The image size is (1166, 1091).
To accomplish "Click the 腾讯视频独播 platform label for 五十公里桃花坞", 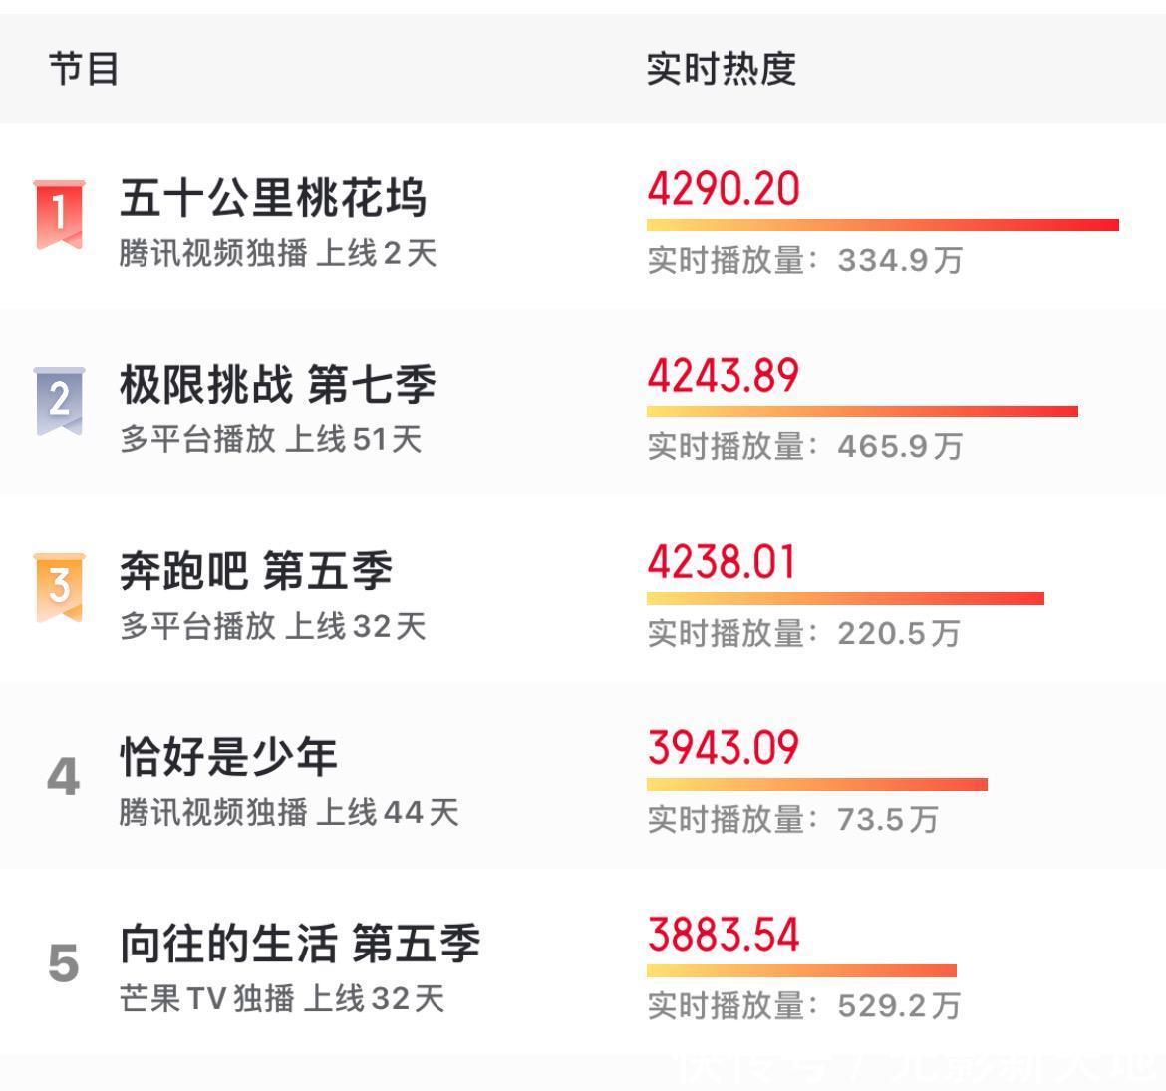I will coord(209,253).
